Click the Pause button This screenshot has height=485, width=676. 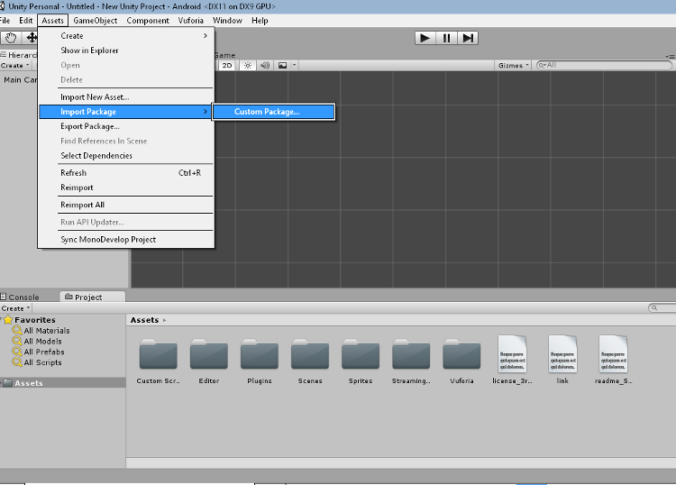coord(447,38)
